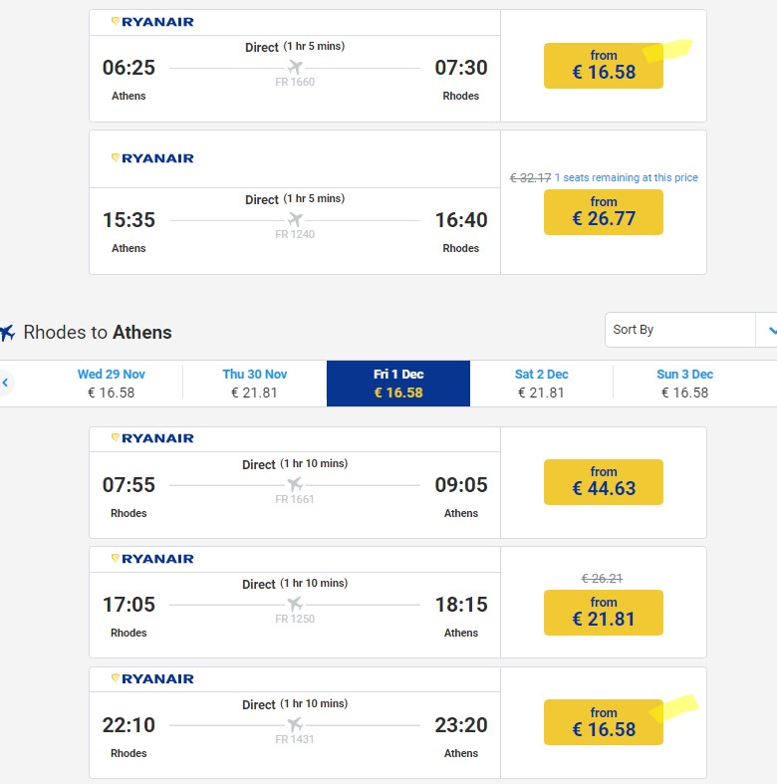Viewport: 777px width, 784px height.
Task: Select the € 16.58 fare for 06:25 flight
Action: pyautogui.click(x=603, y=66)
